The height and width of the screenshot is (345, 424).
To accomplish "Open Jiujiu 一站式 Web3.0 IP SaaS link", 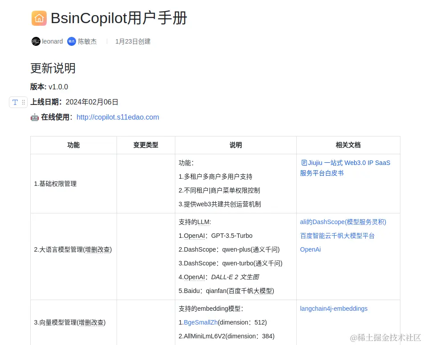I will click(x=345, y=168).
